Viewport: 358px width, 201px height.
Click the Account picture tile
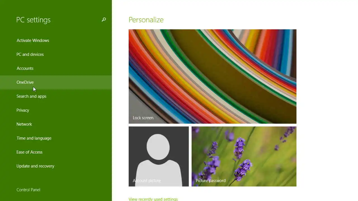tap(159, 156)
